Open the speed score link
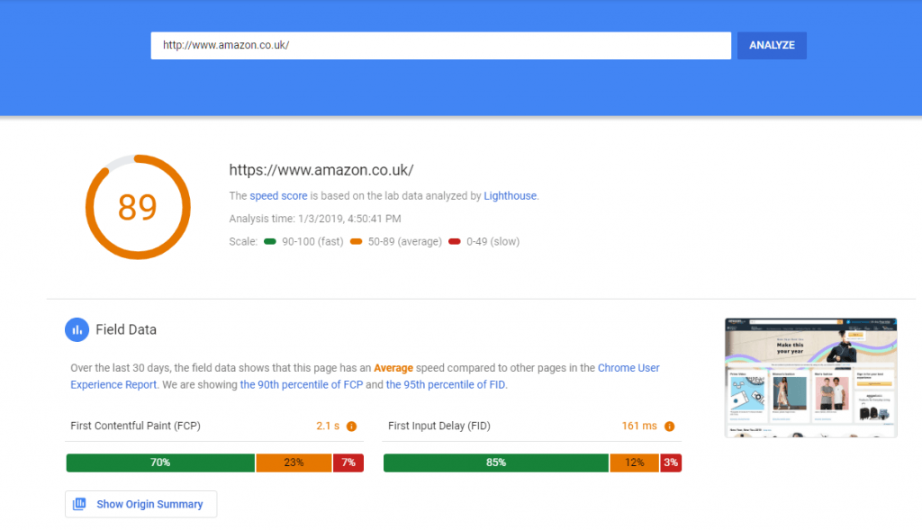 pyautogui.click(x=278, y=195)
